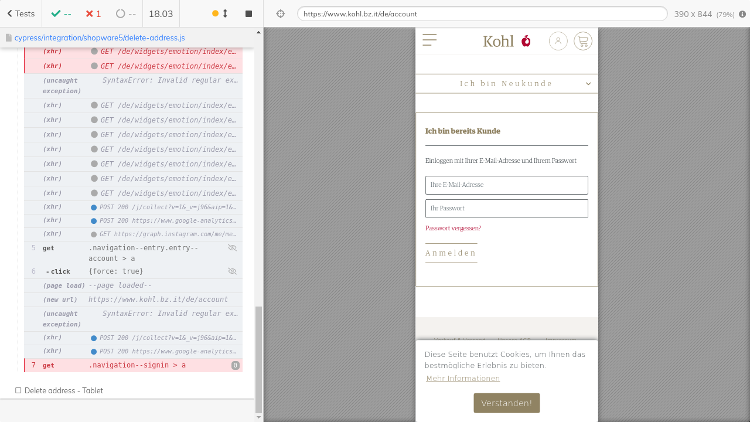Click the user account icon
This screenshot has height=422, width=750.
(x=558, y=41)
